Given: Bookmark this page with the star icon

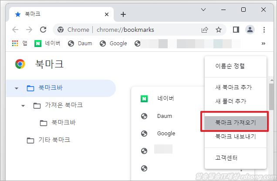Looking at the screenshot, I should click(x=219, y=30).
